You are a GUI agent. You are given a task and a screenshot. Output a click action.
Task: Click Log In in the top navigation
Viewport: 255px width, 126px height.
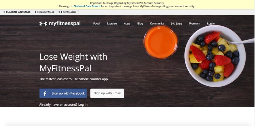pyautogui.click(x=211, y=24)
